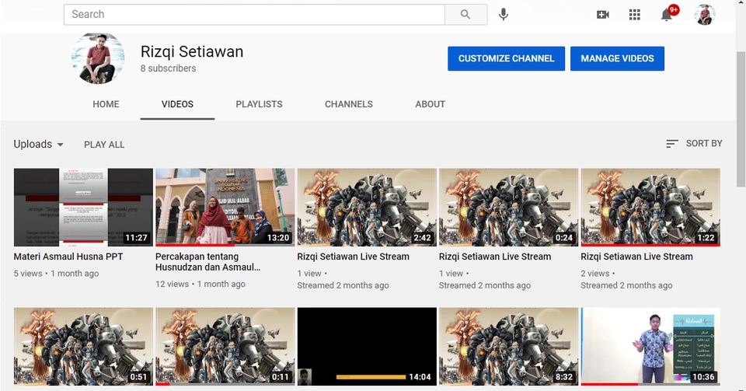
Task: Select the VIDEOS tab
Action: point(177,104)
